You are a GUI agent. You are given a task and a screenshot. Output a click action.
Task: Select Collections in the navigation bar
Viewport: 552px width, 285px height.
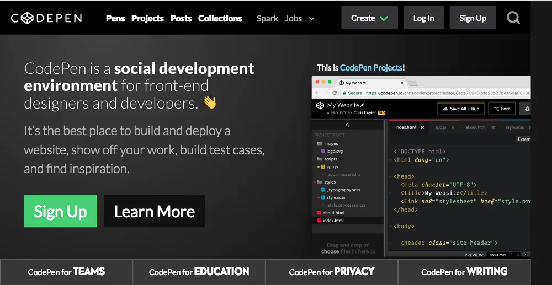pos(220,18)
